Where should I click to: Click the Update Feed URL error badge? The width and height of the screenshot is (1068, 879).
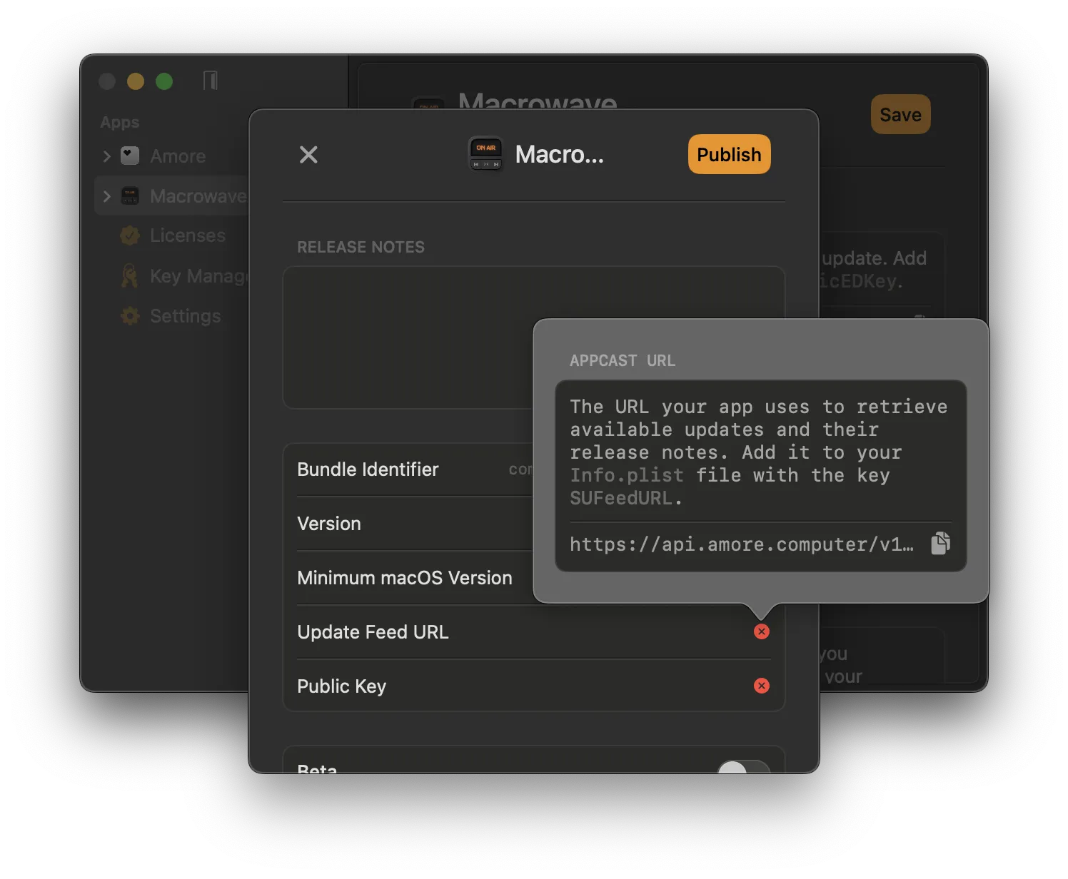[x=762, y=631]
